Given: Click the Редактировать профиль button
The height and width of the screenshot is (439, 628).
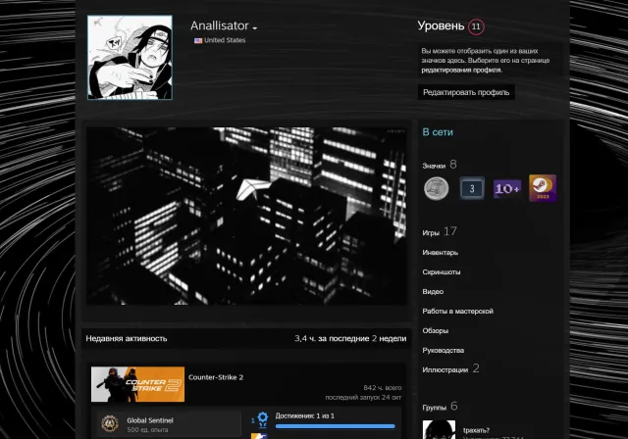Looking at the screenshot, I should point(466,92).
